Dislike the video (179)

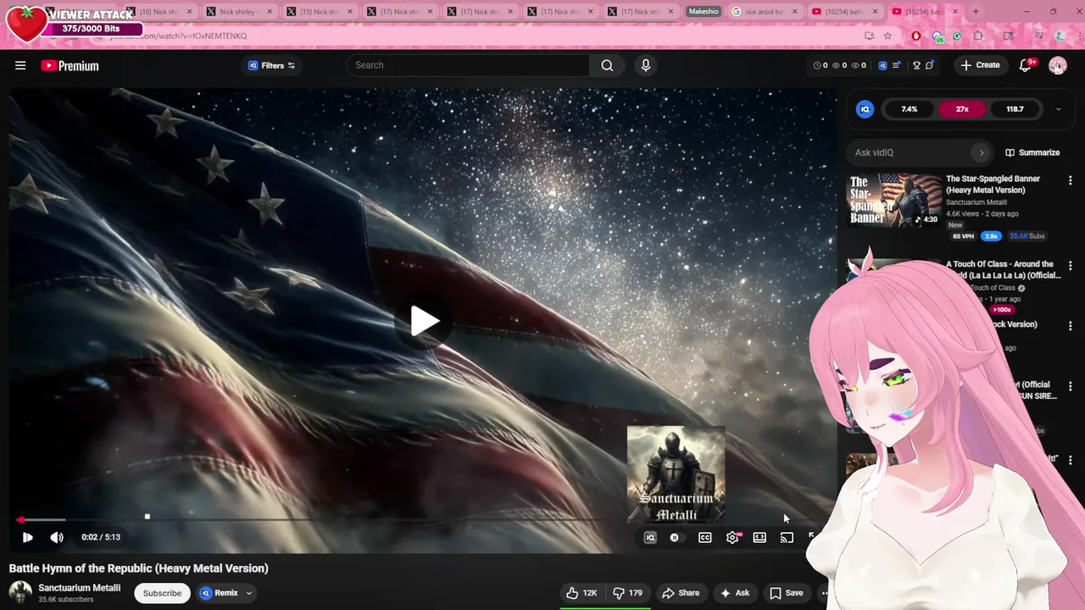coord(628,593)
